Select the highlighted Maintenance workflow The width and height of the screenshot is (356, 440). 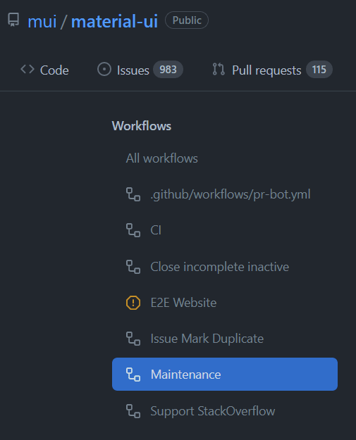click(225, 374)
